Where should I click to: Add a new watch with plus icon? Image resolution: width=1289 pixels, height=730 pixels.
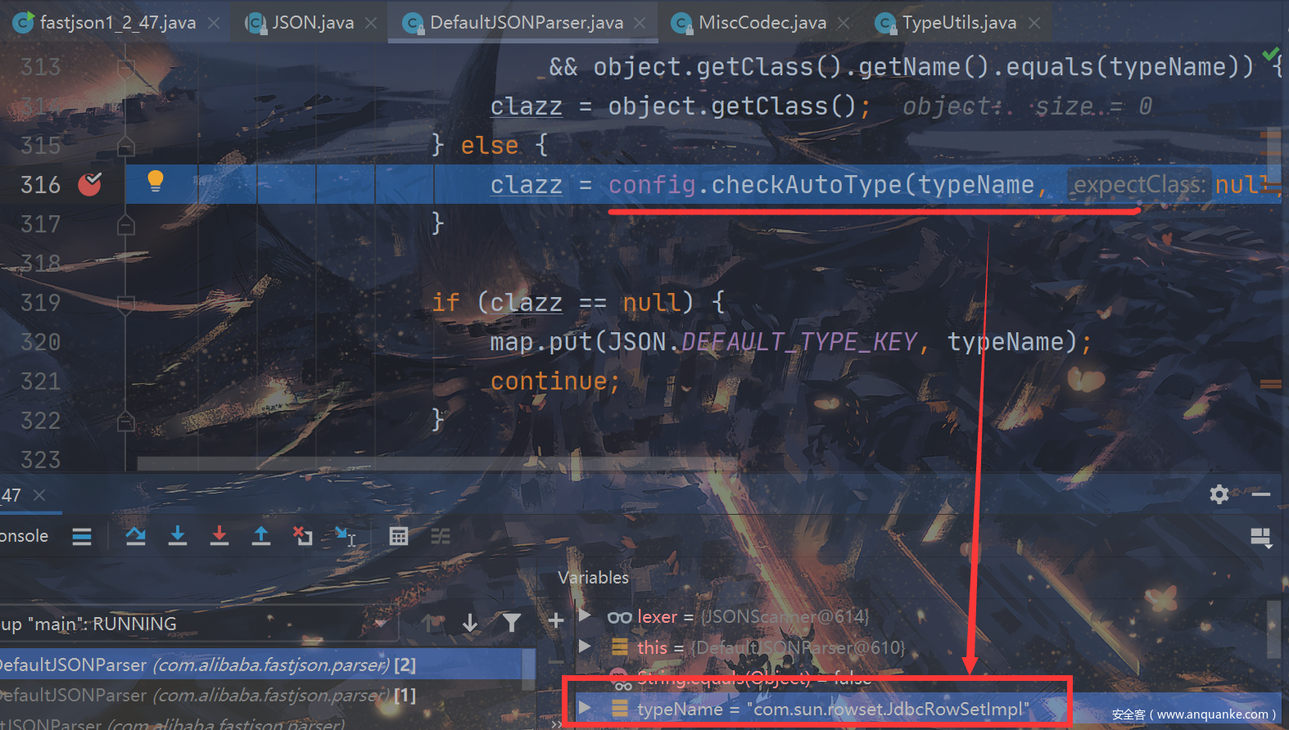[x=556, y=620]
